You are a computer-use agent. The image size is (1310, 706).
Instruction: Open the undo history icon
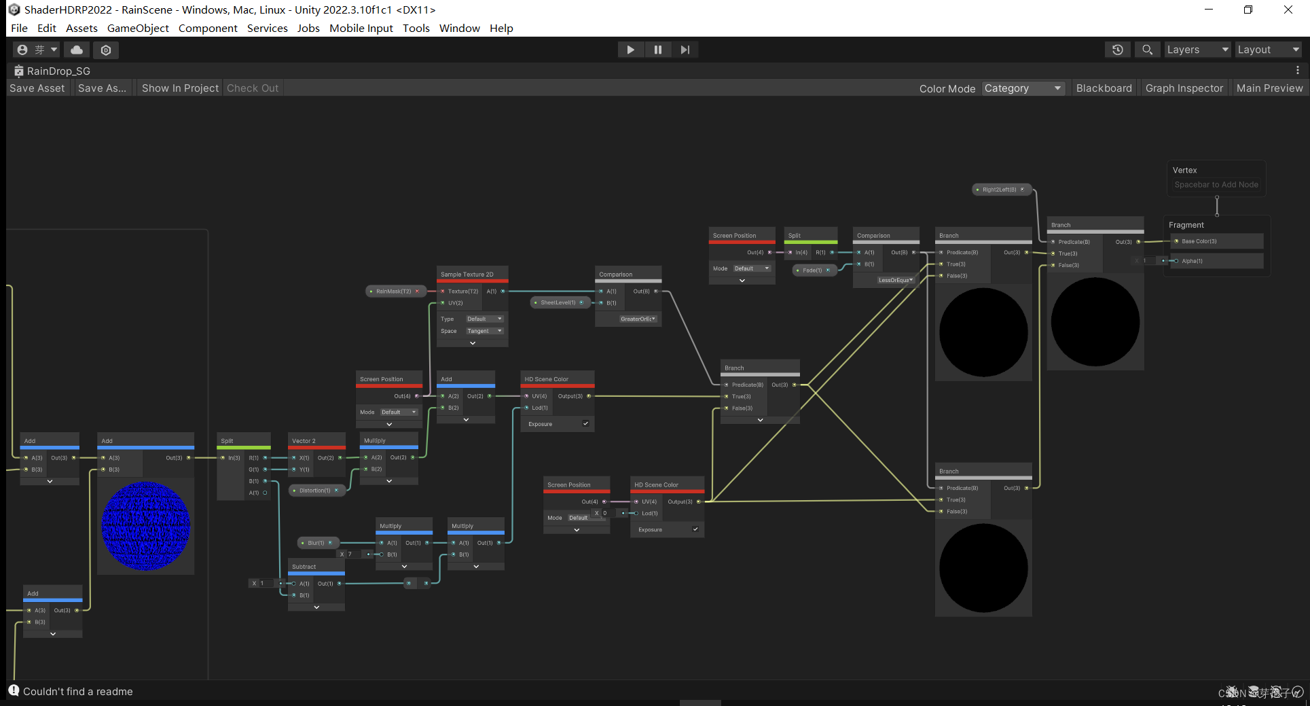coord(1117,50)
